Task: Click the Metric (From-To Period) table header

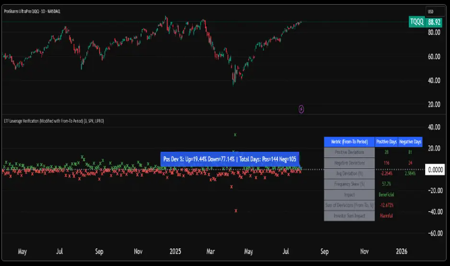Action: [349, 142]
